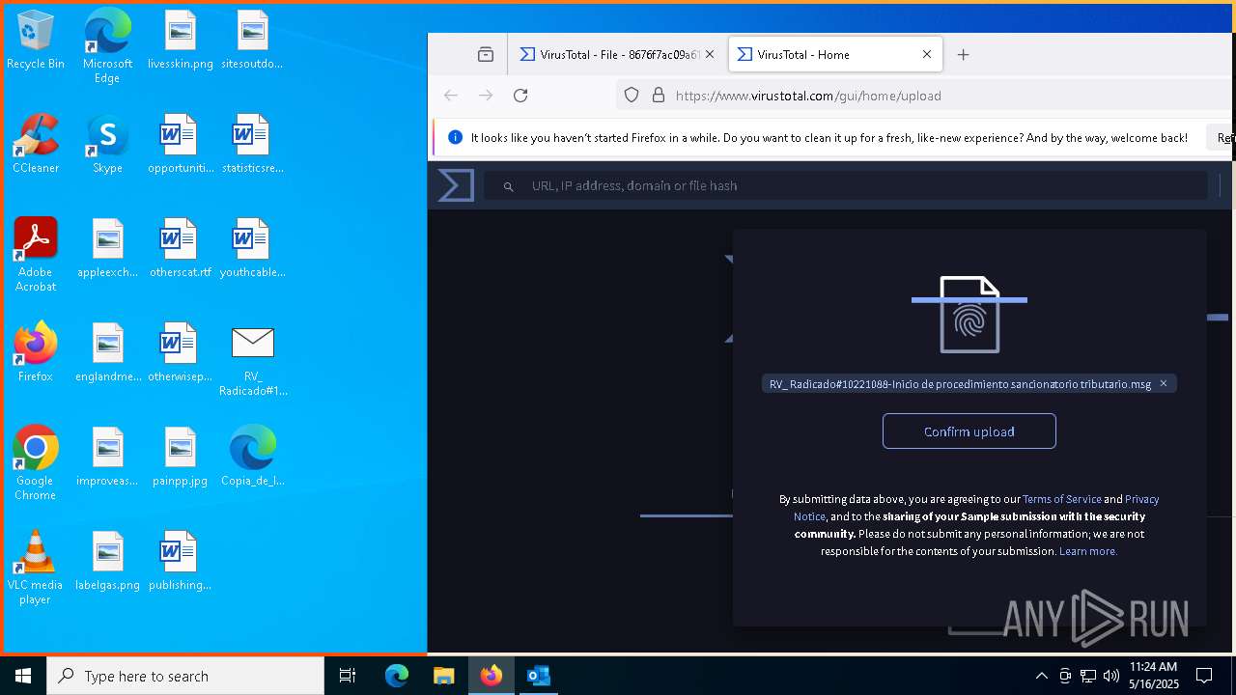Open VLC media player desktop shortcut
The image size is (1236, 695).
[x=36, y=568]
